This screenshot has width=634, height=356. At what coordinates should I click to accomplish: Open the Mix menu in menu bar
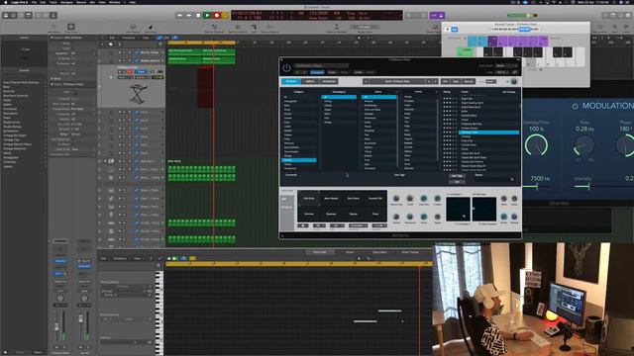(92, 2)
